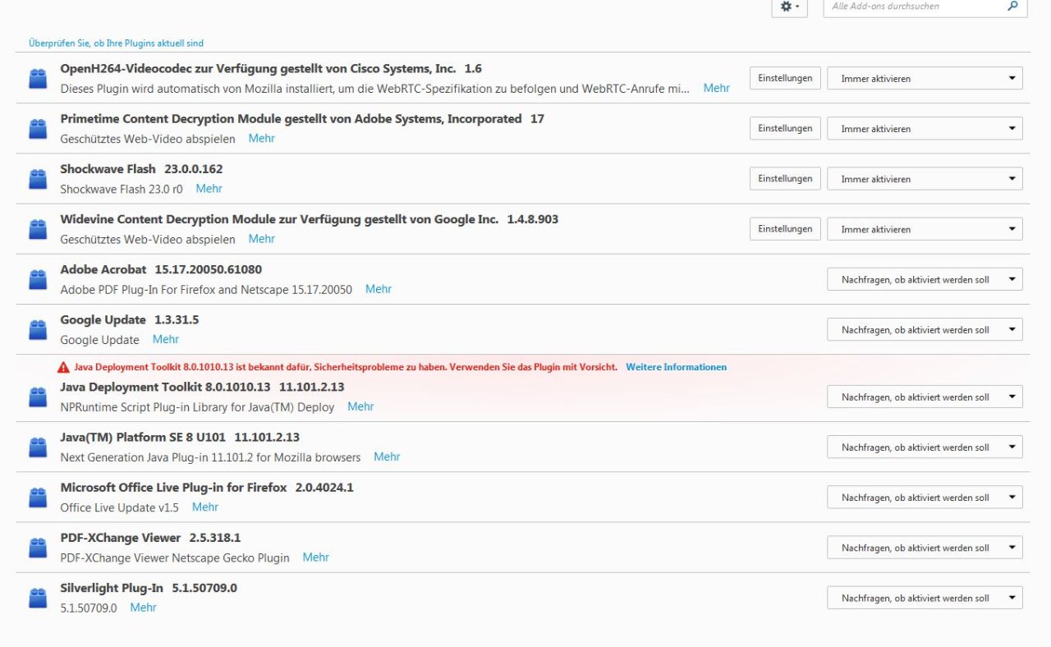
Task: Click the Java Deployment Toolkit plugin icon
Action: [38, 397]
